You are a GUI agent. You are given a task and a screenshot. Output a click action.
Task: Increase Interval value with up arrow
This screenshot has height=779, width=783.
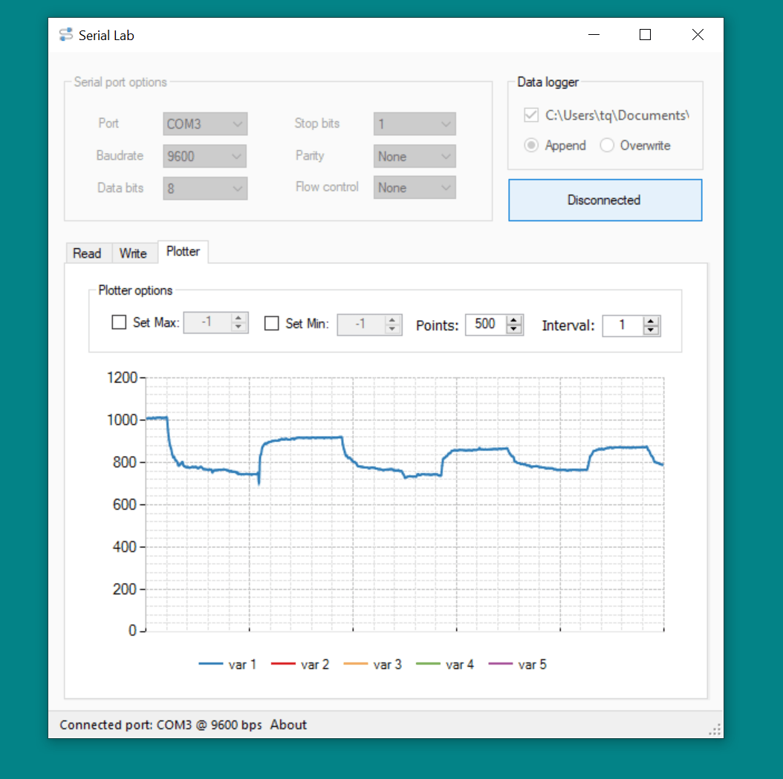click(x=651, y=321)
